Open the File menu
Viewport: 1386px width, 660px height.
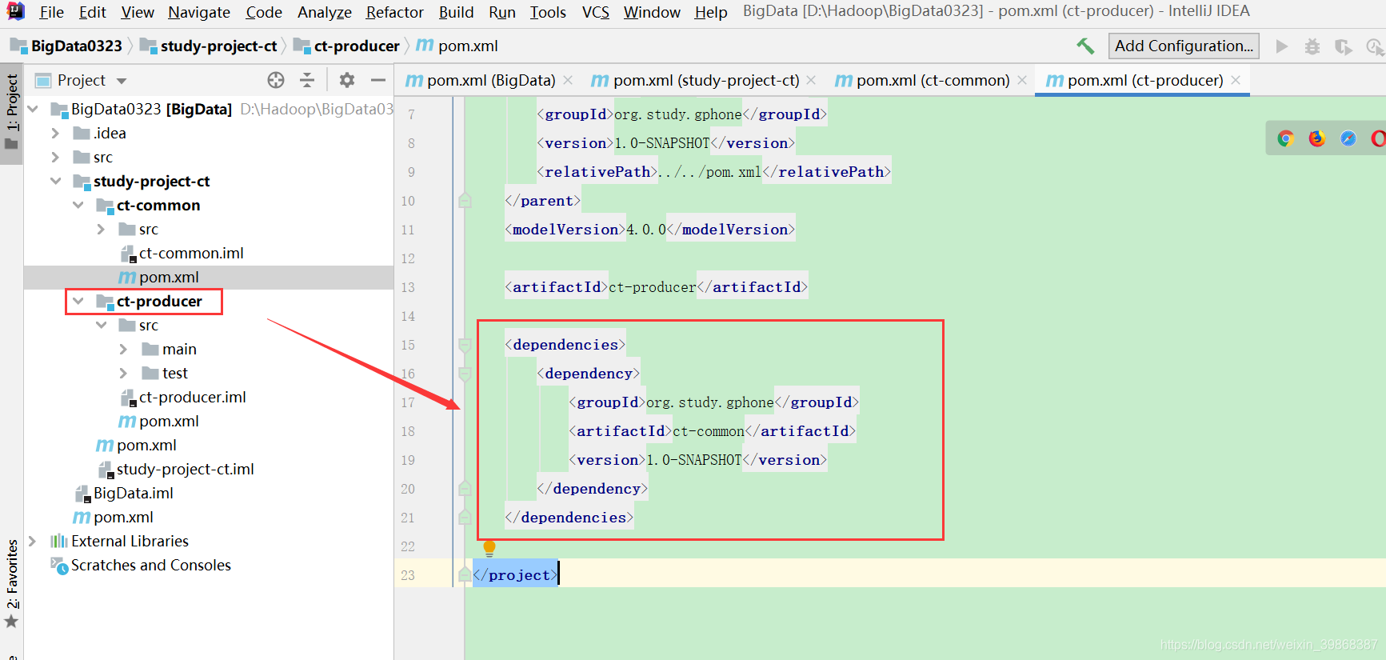(x=51, y=12)
